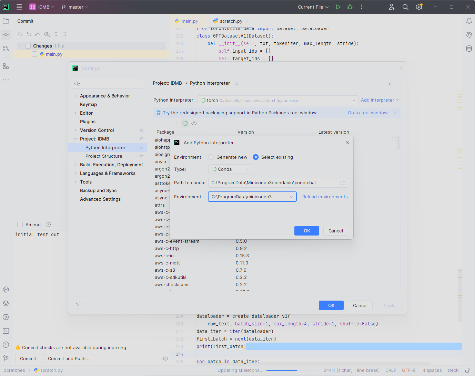Click the browse folder icon for conda path
Screen dimensions: 475x376
click(343, 183)
